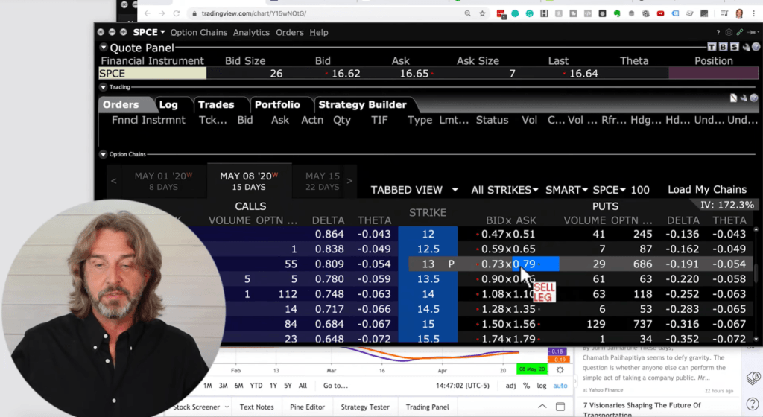Open Quote Panel help bubble icon
Image resolution: width=763 pixels, height=417 pixels.
click(x=756, y=47)
